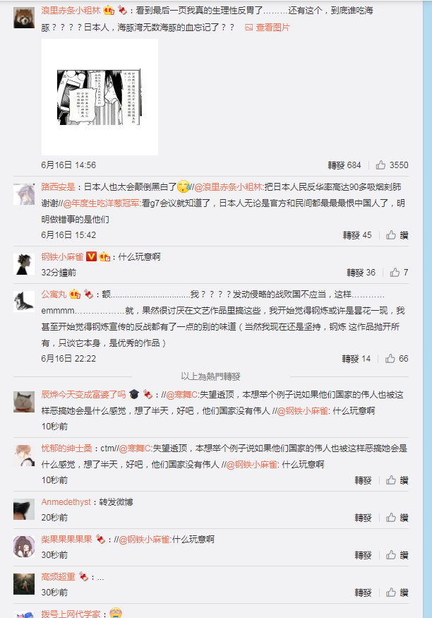Click 轉發 684 on the first post
Image resolution: width=432 pixels, height=618 pixels.
pyautogui.click(x=344, y=165)
